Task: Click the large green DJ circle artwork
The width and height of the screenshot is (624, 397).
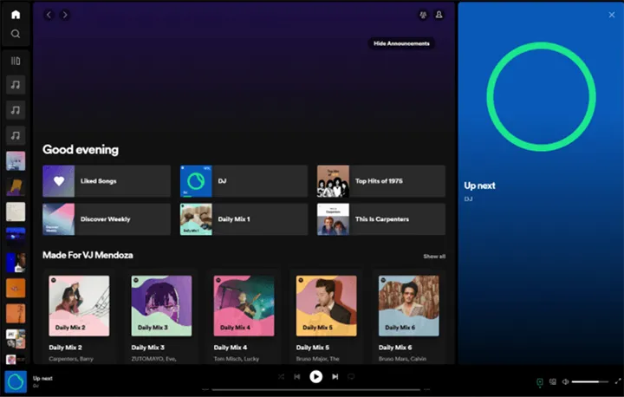Action: coord(541,97)
